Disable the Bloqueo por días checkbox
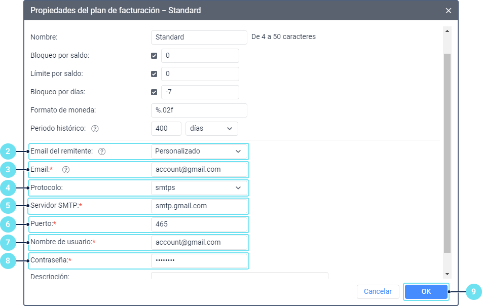 pos(154,92)
